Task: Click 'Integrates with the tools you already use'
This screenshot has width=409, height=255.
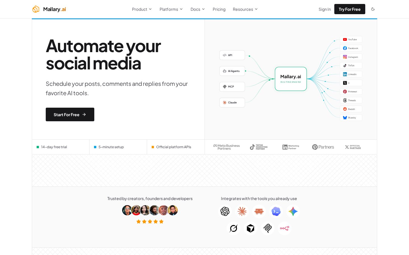Action: 259,199
